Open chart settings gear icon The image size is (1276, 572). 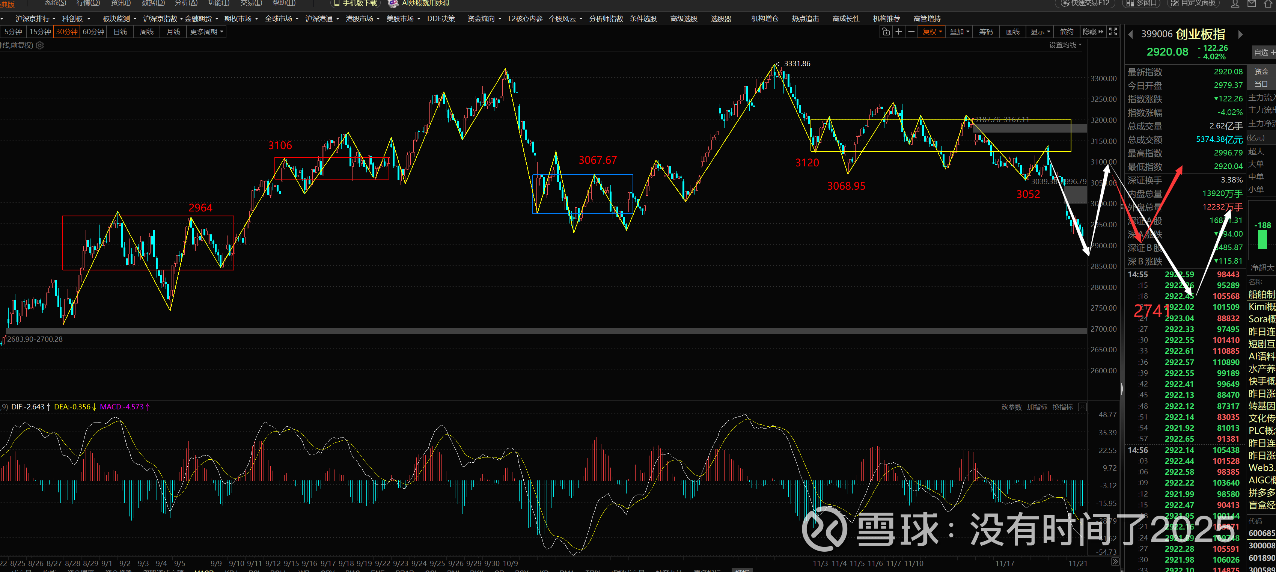[x=40, y=45]
